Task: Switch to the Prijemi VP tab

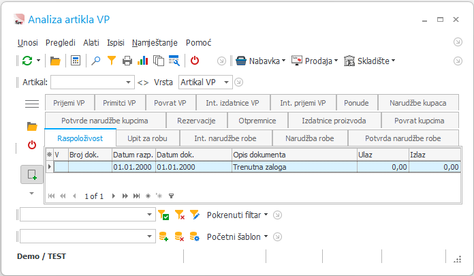Action: point(69,103)
